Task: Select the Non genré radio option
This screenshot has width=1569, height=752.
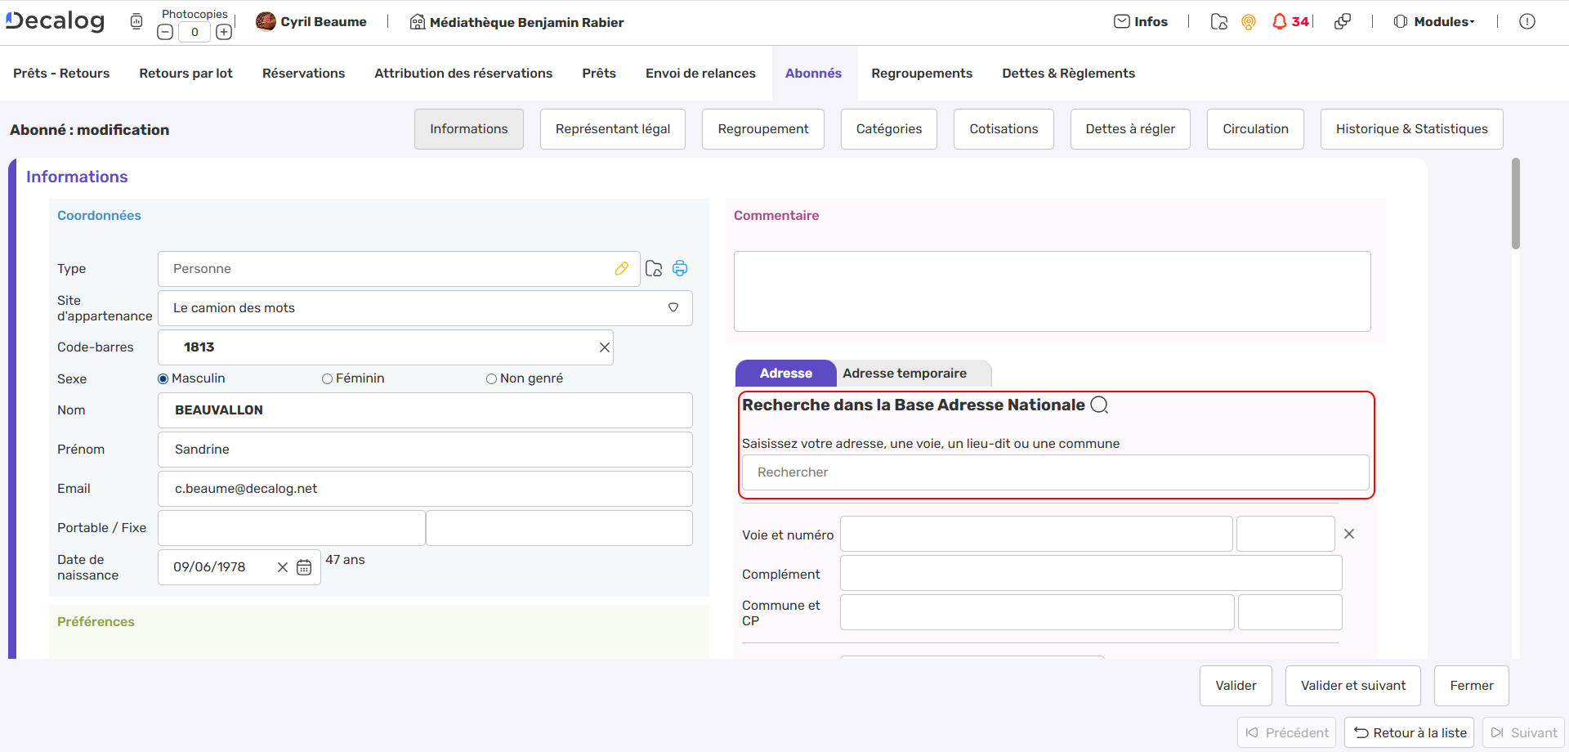Action: (x=491, y=378)
